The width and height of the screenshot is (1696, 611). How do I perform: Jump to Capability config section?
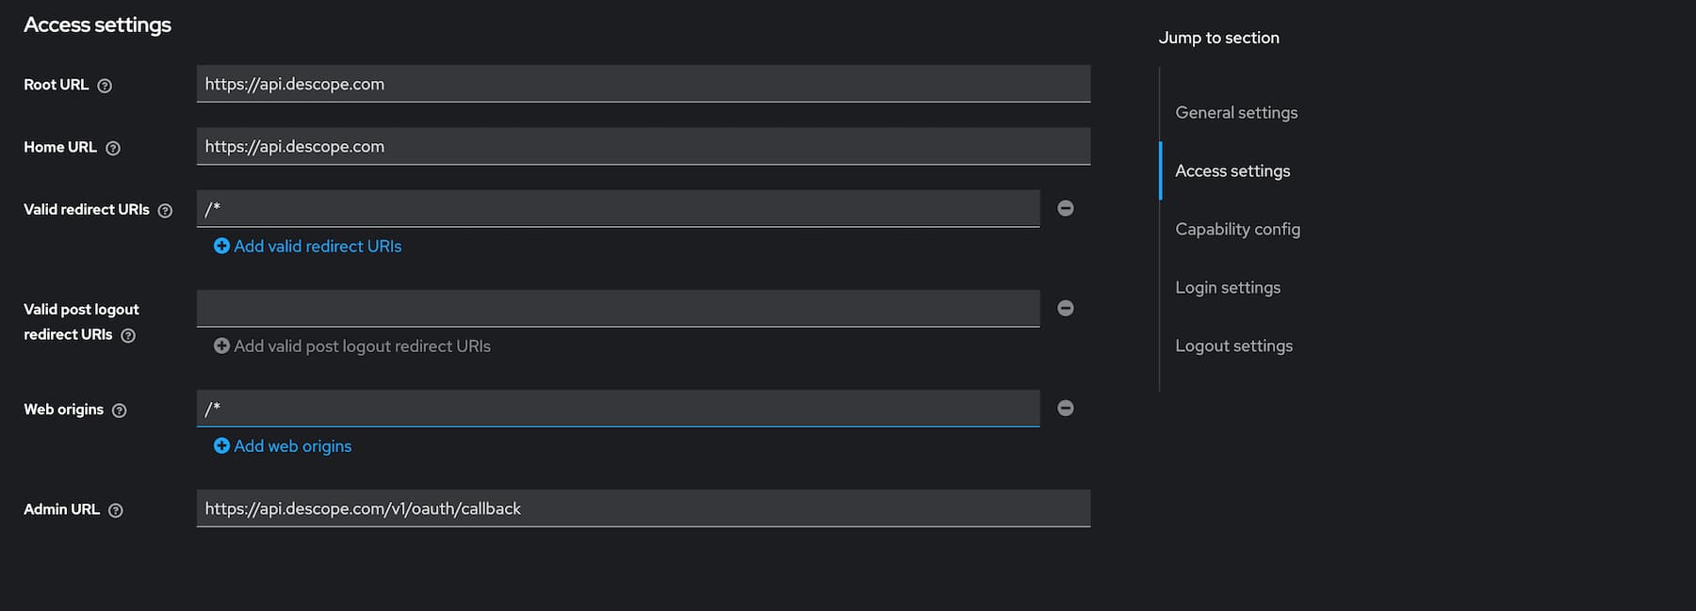1237,229
